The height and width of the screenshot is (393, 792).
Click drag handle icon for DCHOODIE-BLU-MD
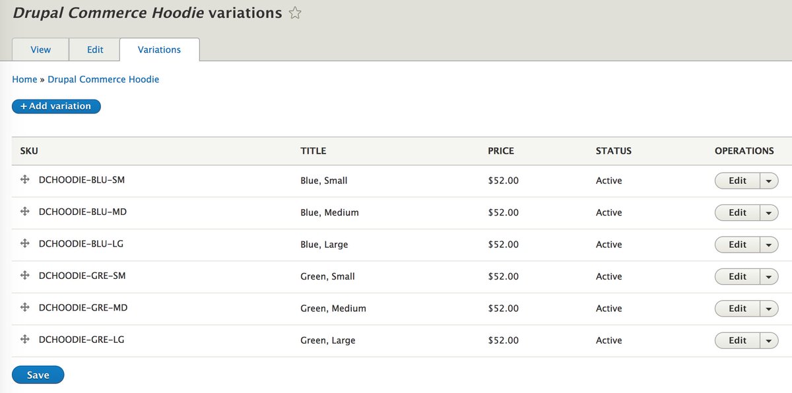(25, 212)
